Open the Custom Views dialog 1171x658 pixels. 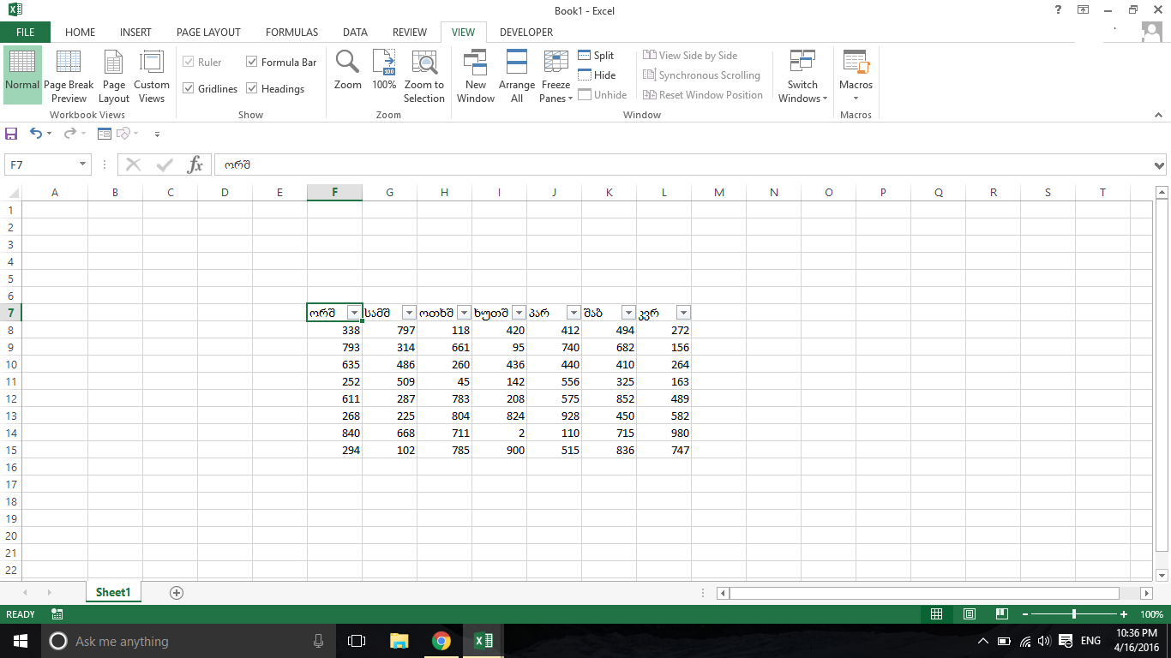click(x=152, y=76)
